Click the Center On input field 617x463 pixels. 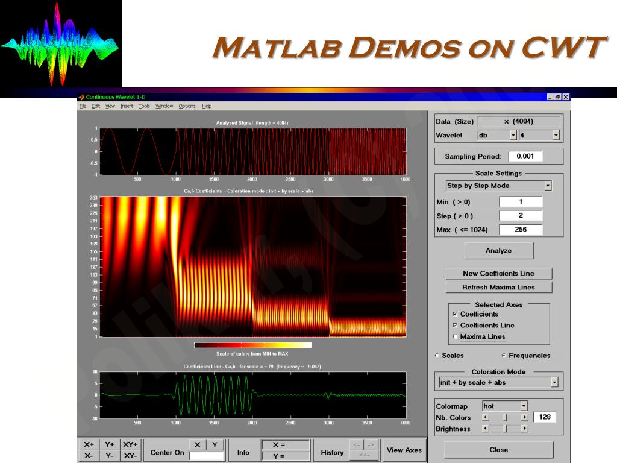click(207, 456)
